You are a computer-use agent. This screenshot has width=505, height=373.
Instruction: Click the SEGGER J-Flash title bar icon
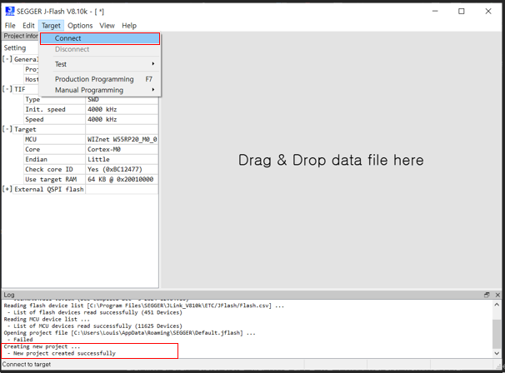10,12
